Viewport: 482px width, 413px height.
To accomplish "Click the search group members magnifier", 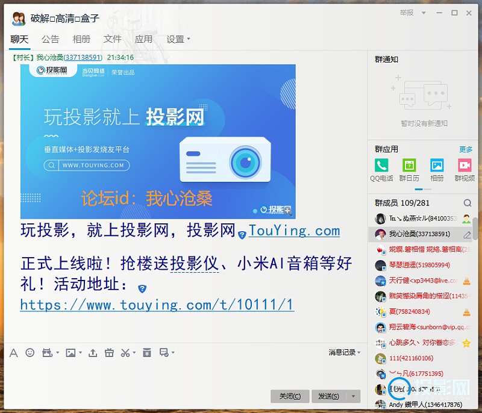I will [x=468, y=203].
